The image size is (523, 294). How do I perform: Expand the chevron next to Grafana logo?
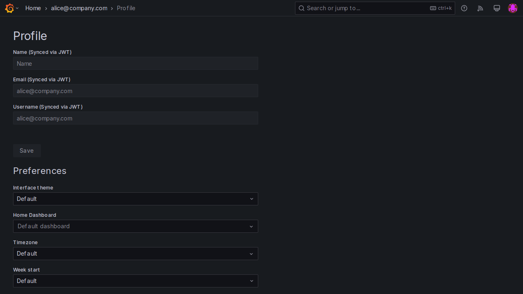17,8
